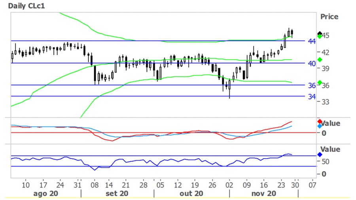
Task: Click the gray 45 price axis tick
Action: (x=326, y=36)
